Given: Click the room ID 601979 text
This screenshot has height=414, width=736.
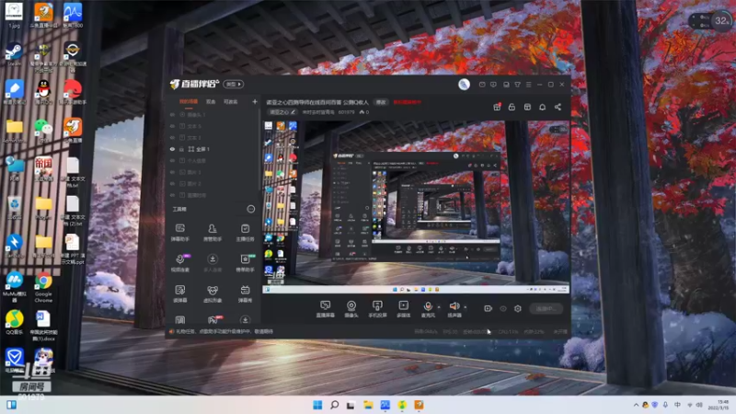Looking at the screenshot, I should point(347,112).
